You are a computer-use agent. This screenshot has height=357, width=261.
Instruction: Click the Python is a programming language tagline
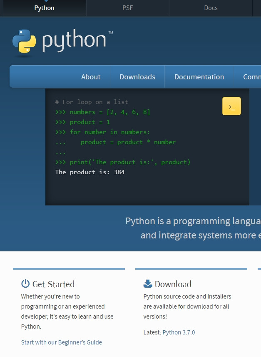193,228
